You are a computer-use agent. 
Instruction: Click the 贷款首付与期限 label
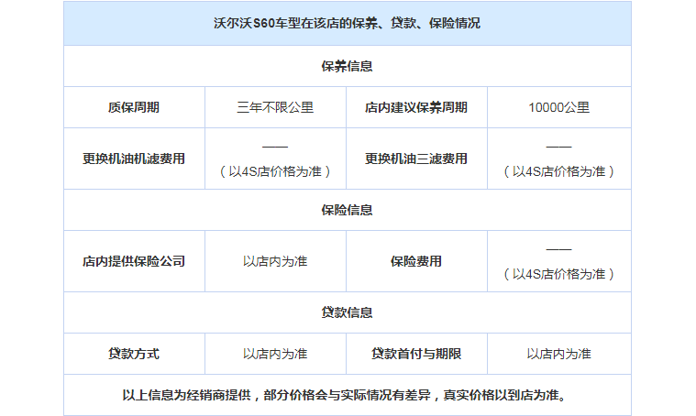[x=416, y=354]
